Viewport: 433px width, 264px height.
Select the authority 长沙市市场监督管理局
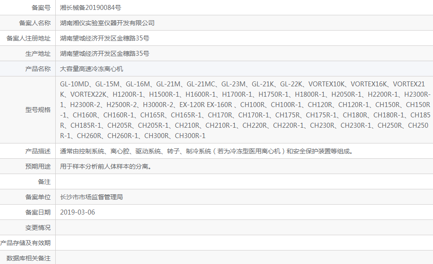coord(91,197)
